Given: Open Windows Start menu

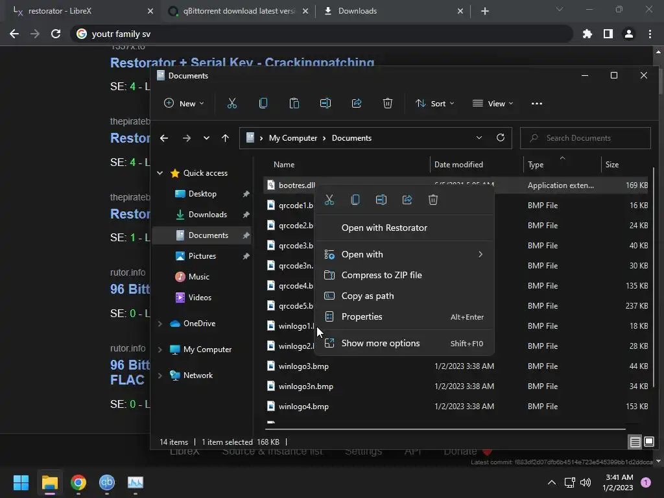Looking at the screenshot, I should tap(21, 482).
